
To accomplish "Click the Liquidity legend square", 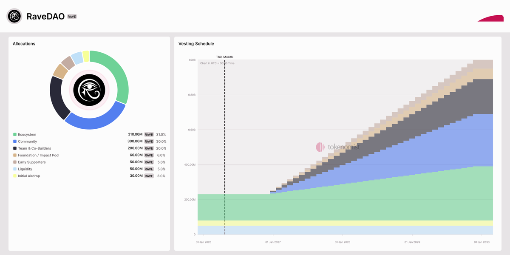I will [14, 169].
